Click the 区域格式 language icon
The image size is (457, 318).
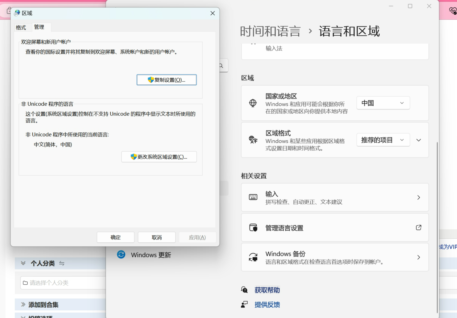pyautogui.click(x=253, y=140)
